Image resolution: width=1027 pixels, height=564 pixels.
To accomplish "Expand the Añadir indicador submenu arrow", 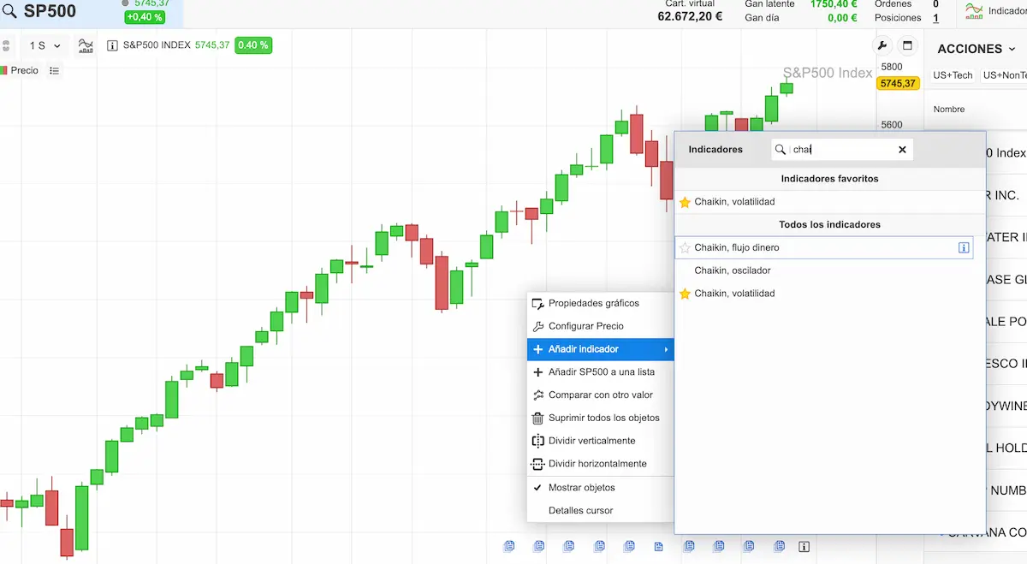I will [666, 349].
